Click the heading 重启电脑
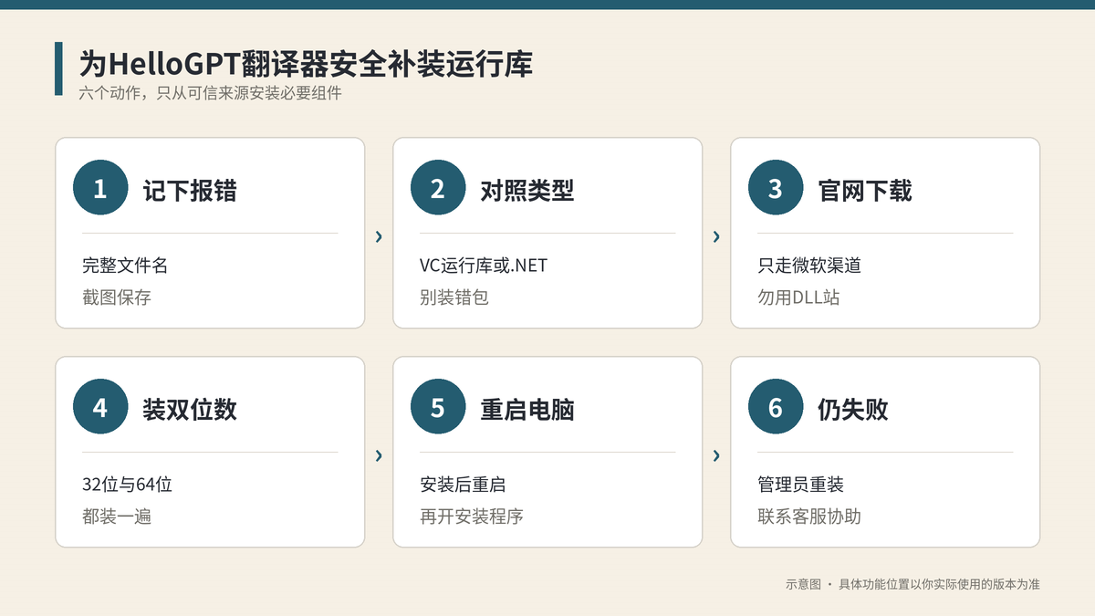 [527, 409]
